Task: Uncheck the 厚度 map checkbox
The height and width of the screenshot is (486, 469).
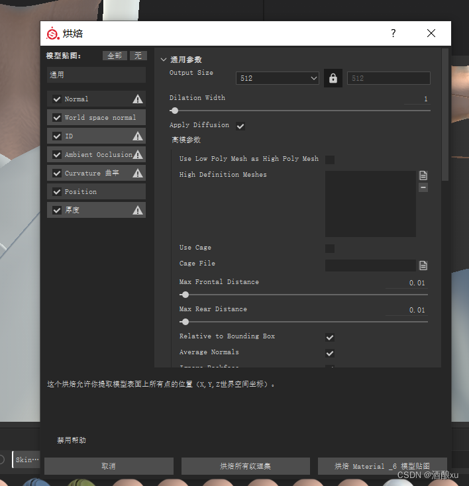Action: tap(57, 211)
